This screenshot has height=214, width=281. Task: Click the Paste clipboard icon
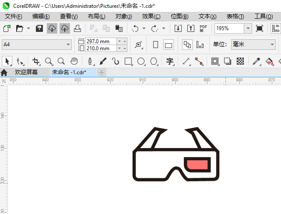coord(119,28)
